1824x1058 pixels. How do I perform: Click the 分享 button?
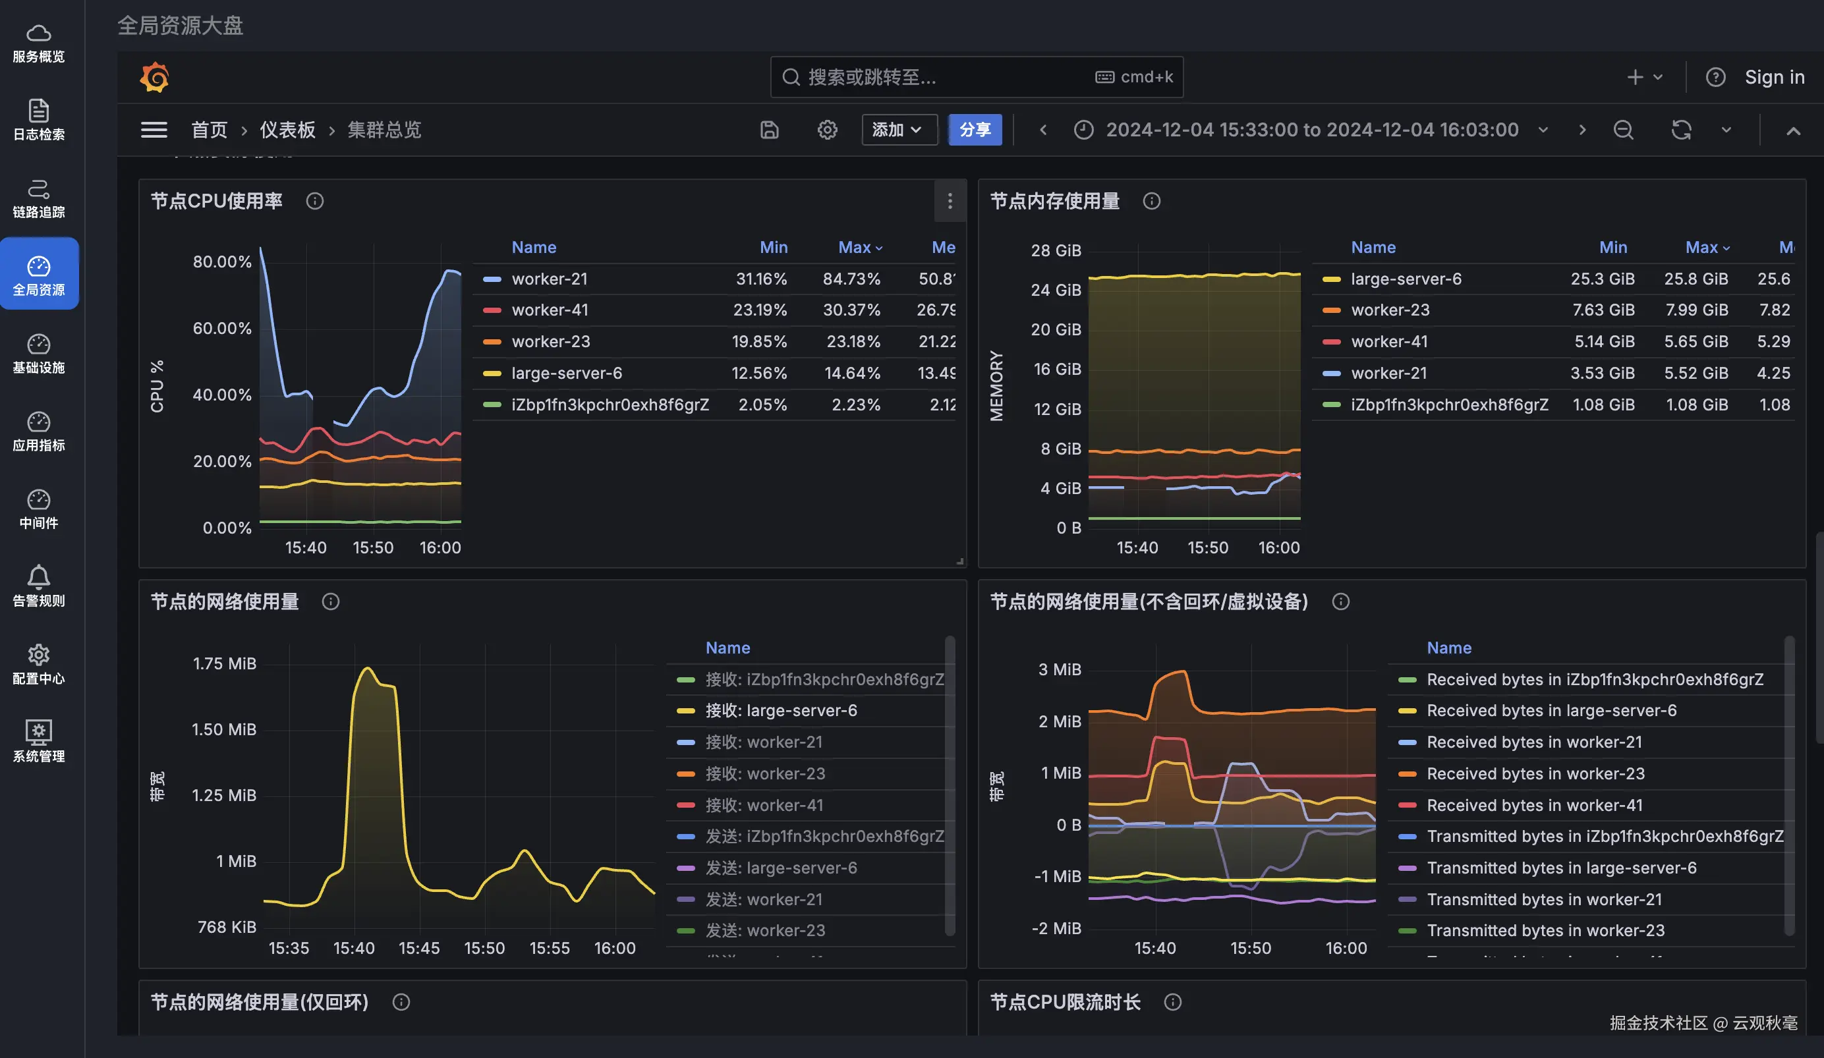[974, 130]
